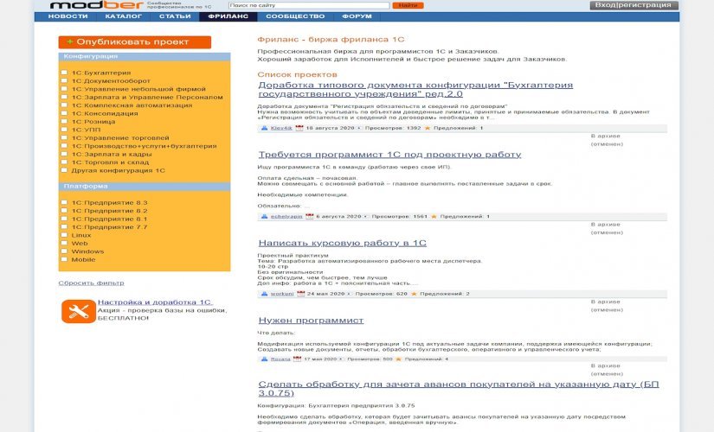Tick 1С:Зарплата и Управление Персоналом
The image size is (714, 432).
pyautogui.click(x=64, y=97)
